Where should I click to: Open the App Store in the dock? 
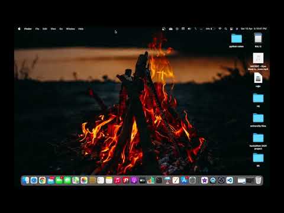(184, 180)
